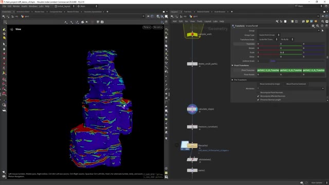Click the geo1 path icon in scene view
The image size is (329, 185).
point(23,16)
